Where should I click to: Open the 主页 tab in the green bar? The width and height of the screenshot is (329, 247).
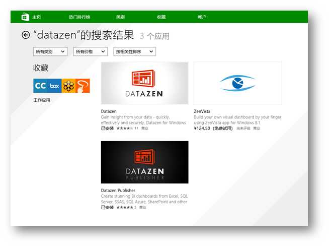click(x=37, y=17)
